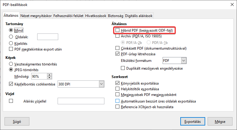Screen dimensions: 237x130
Task: Check PDF megtekintése export után
Action: pyautogui.click(x=11, y=49)
